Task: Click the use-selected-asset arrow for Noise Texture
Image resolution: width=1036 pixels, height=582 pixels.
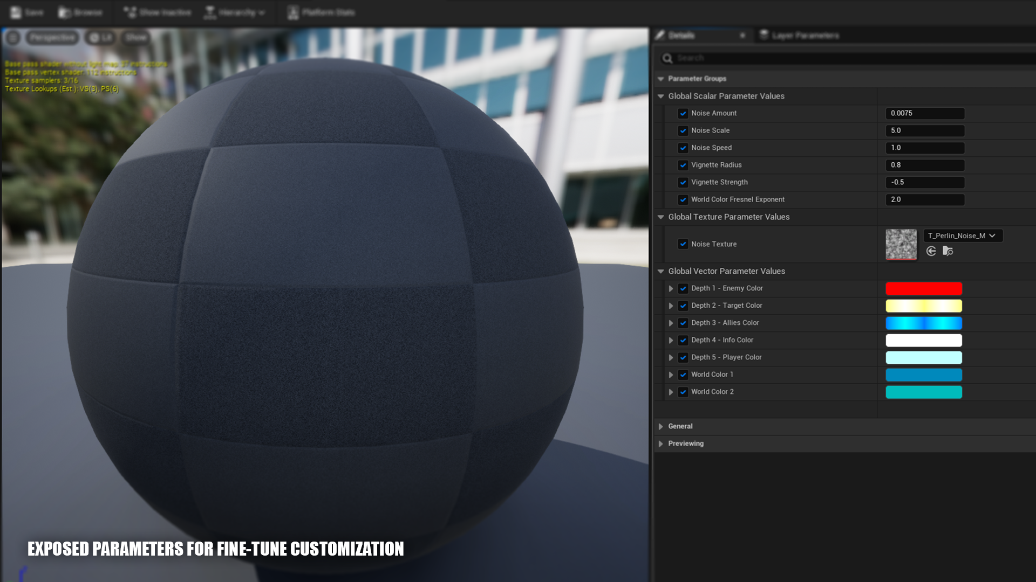Action: 931,251
